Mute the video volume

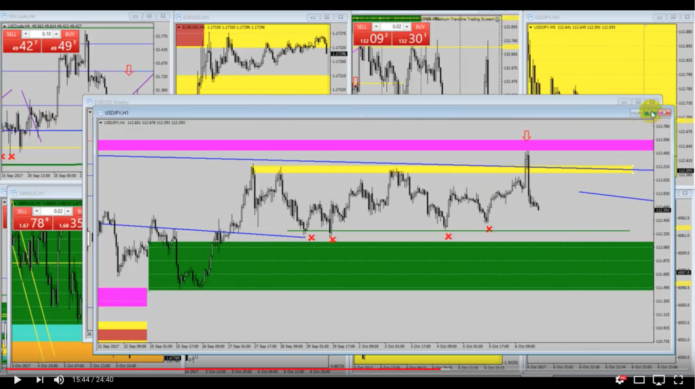(x=59, y=379)
